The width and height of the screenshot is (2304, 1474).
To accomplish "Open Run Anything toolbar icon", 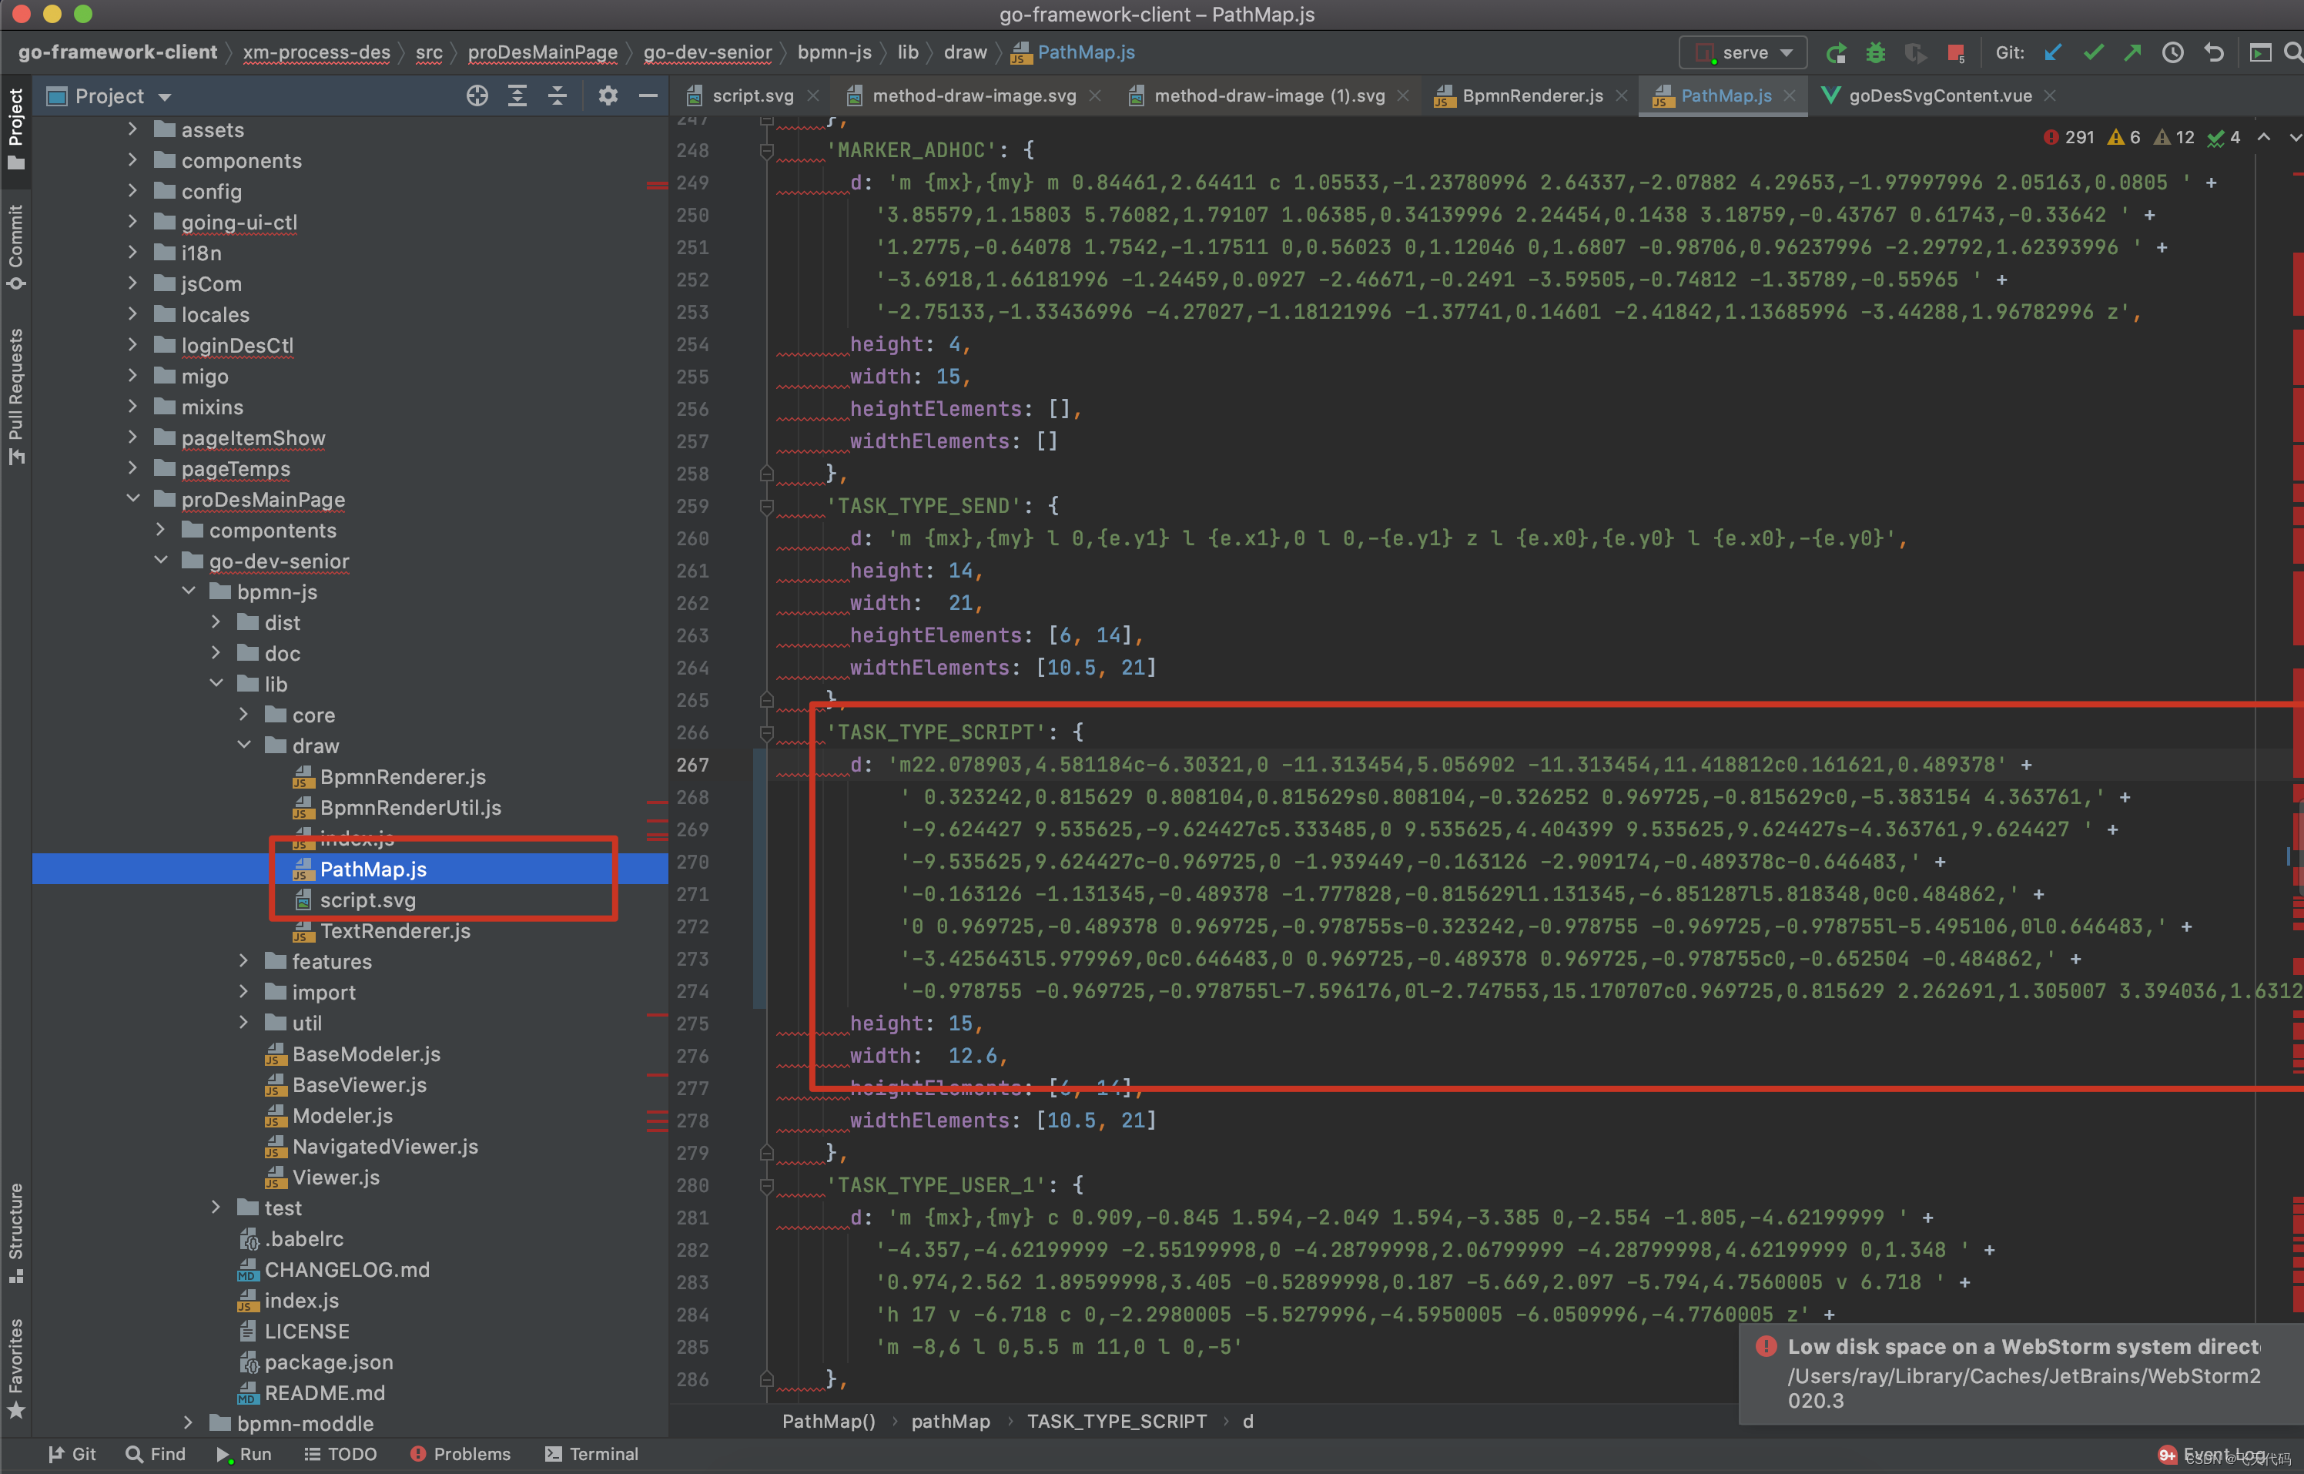I will (2260, 52).
